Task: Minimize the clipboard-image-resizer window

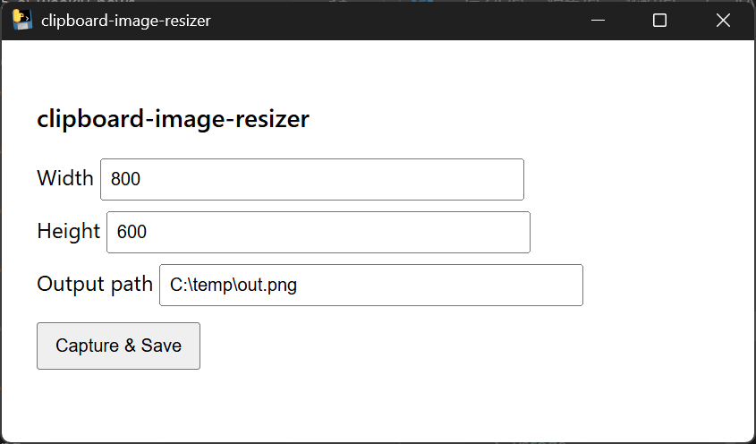Action: [x=598, y=20]
